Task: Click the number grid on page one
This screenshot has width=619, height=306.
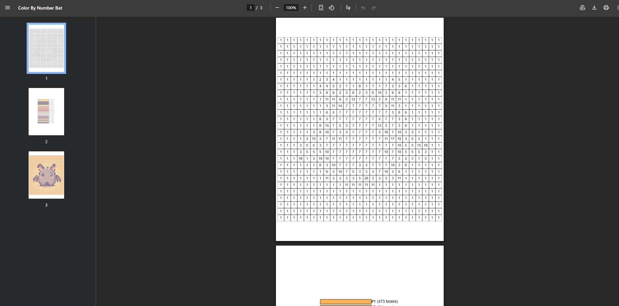Action: 359,129
